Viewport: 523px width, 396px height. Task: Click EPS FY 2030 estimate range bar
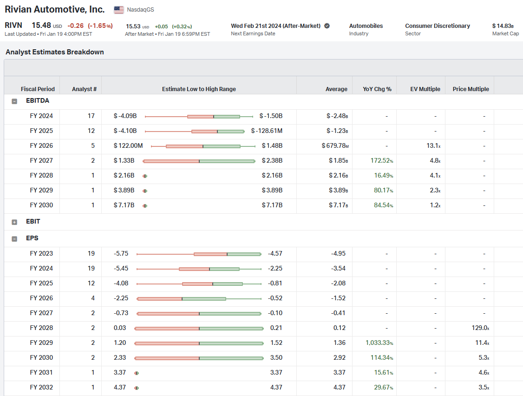pyautogui.click(x=199, y=358)
